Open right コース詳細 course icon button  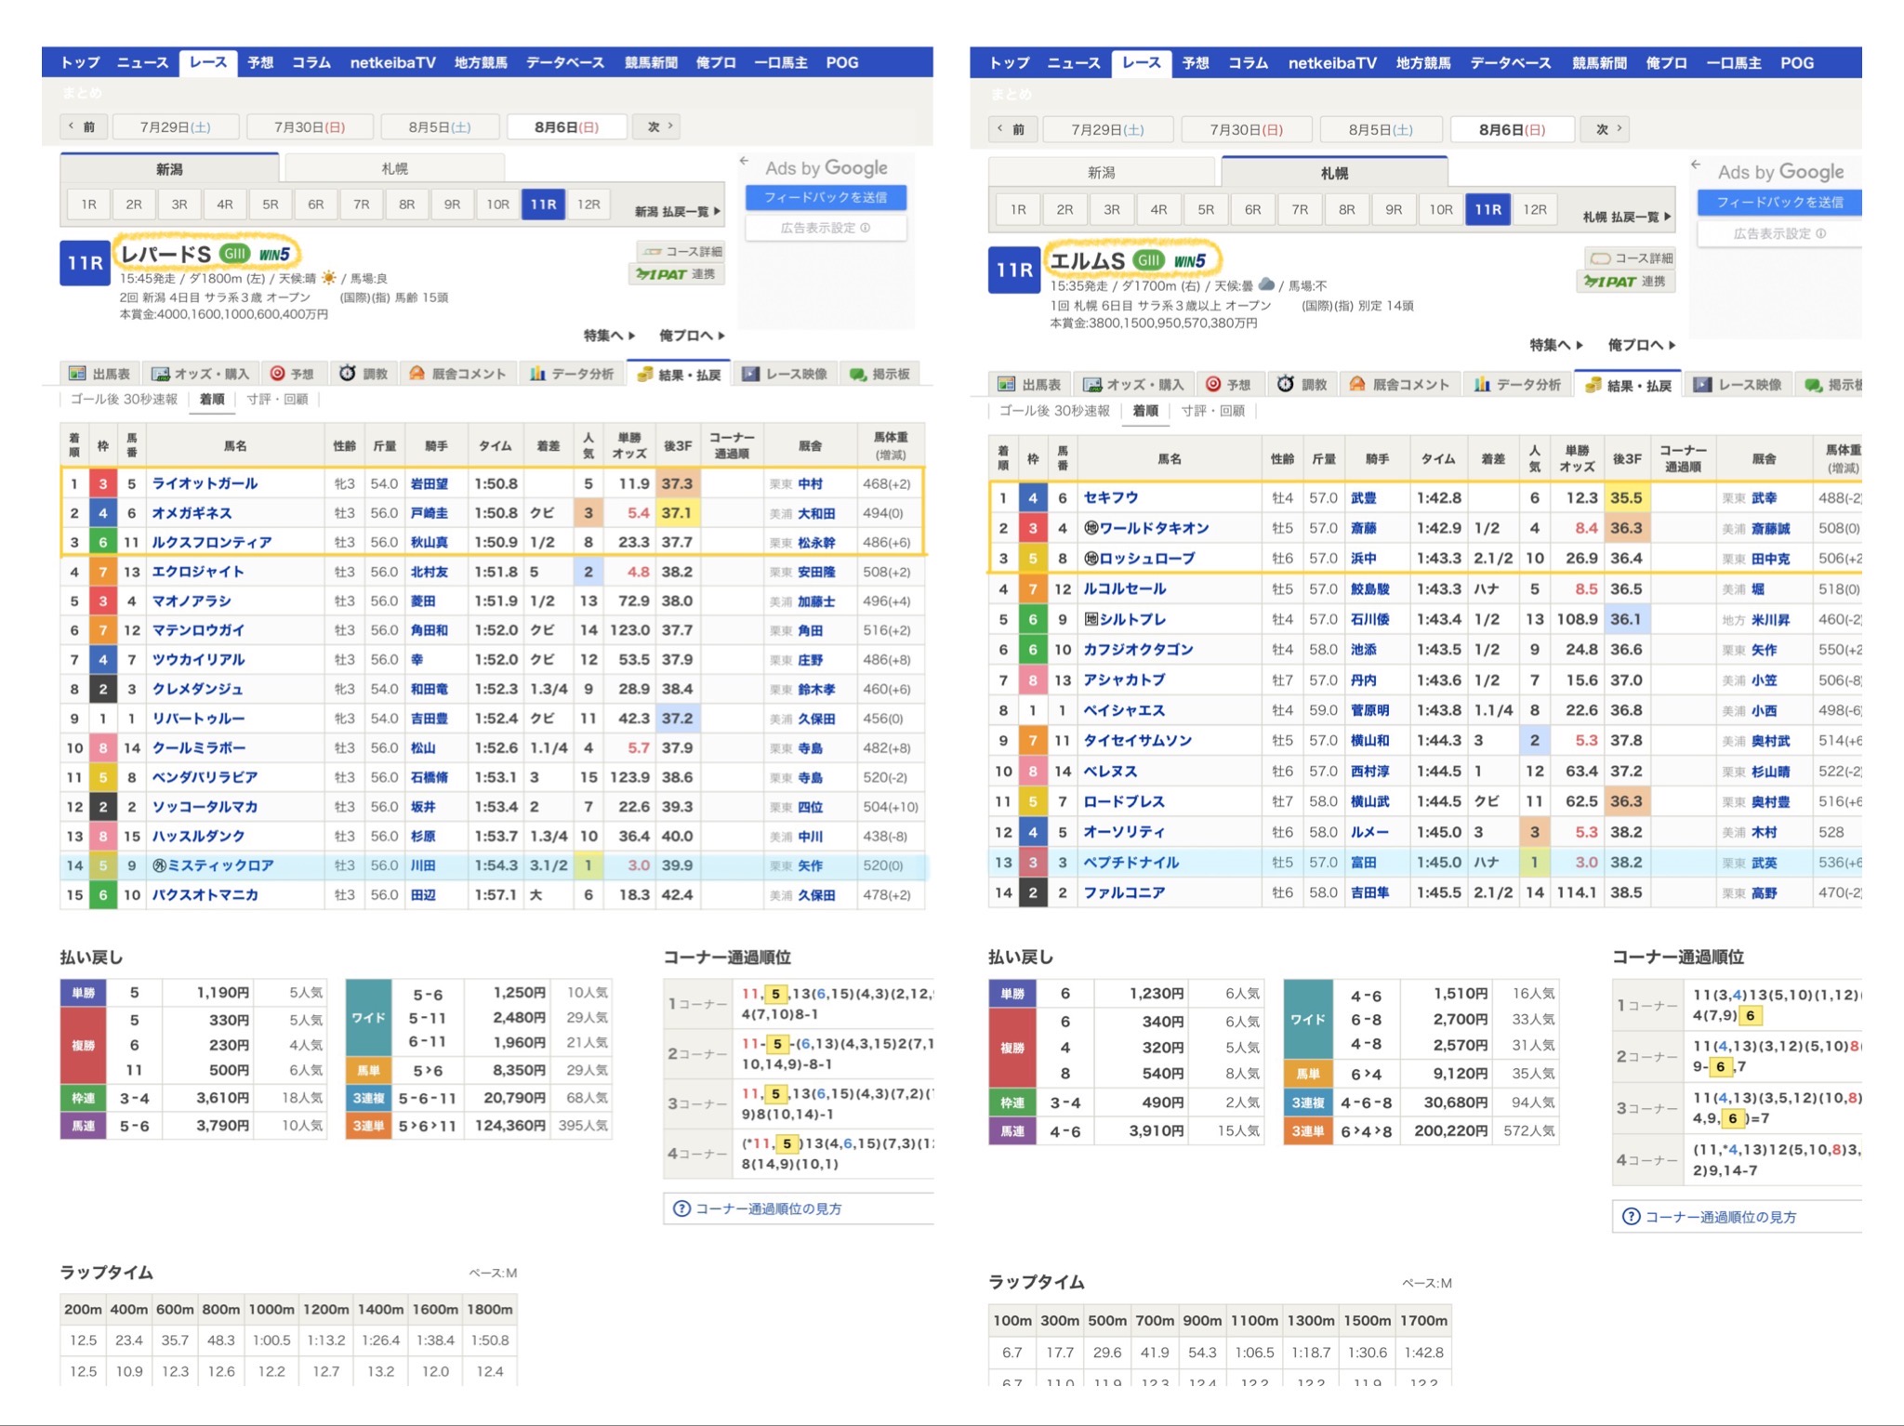(x=1629, y=258)
